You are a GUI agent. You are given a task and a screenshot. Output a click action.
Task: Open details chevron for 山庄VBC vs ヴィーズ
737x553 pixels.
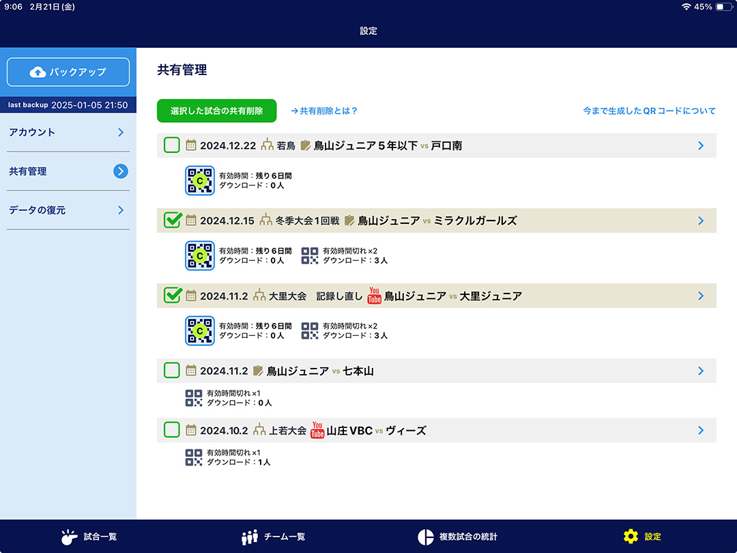pyautogui.click(x=701, y=430)
